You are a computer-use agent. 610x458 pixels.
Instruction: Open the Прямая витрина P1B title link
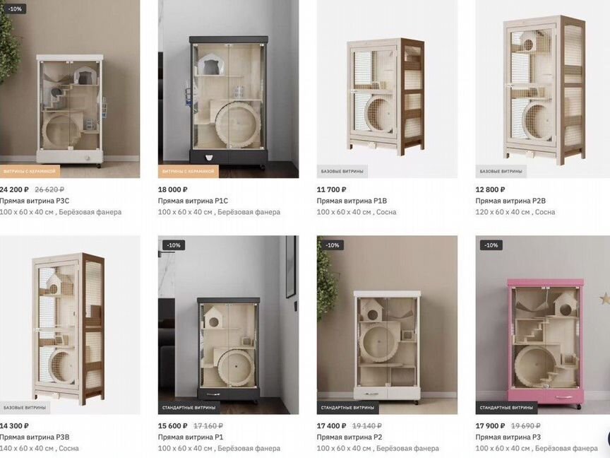(x=352, y=201)
